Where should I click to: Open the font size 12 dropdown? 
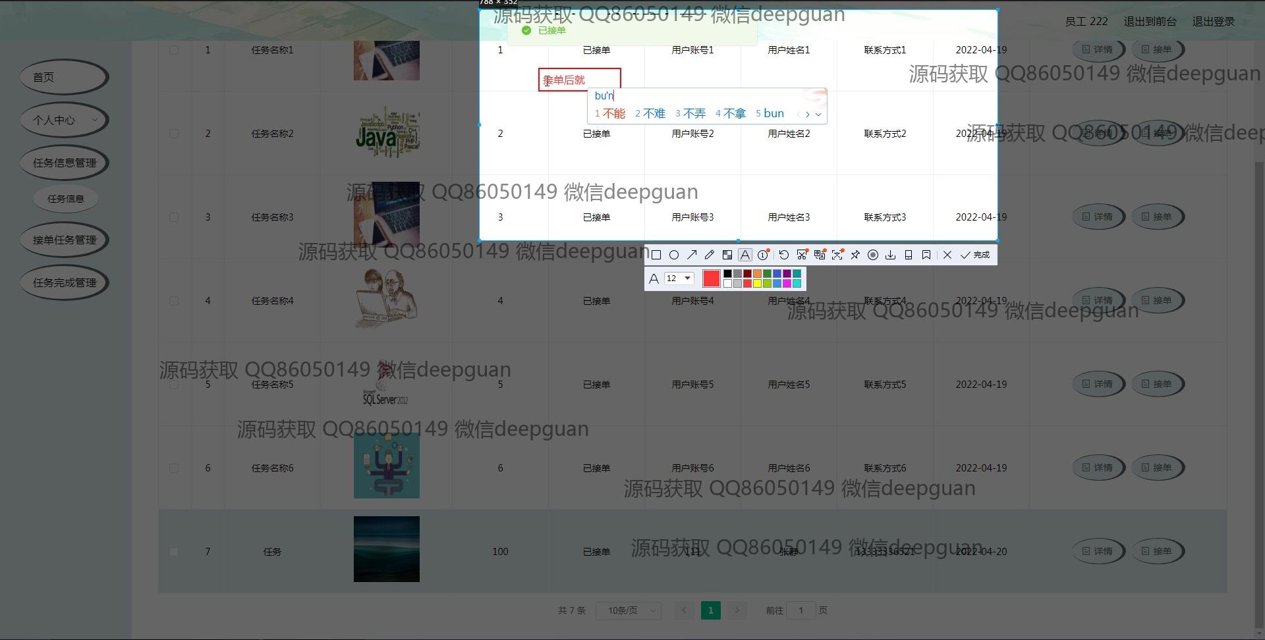pyautogui.click(x=679, y=279)
